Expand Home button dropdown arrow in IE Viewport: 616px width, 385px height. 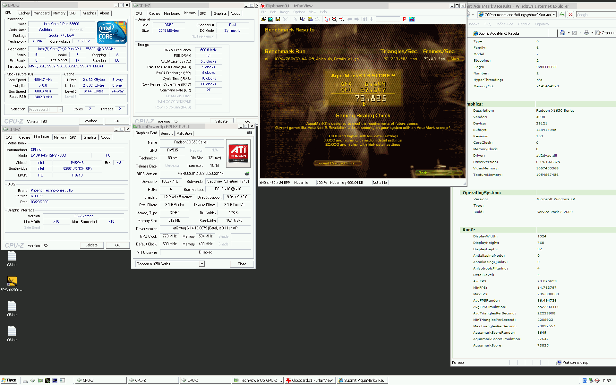(569, 33)
